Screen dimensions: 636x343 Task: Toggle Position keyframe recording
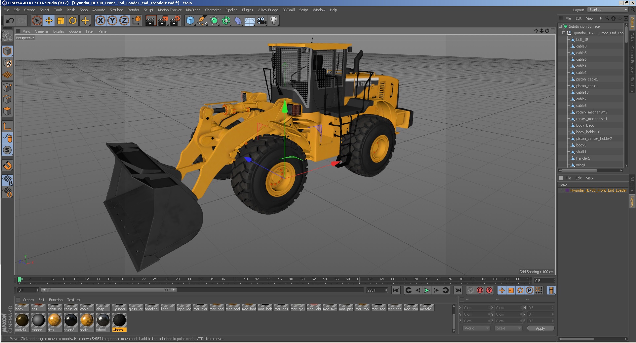coord(502,290)
